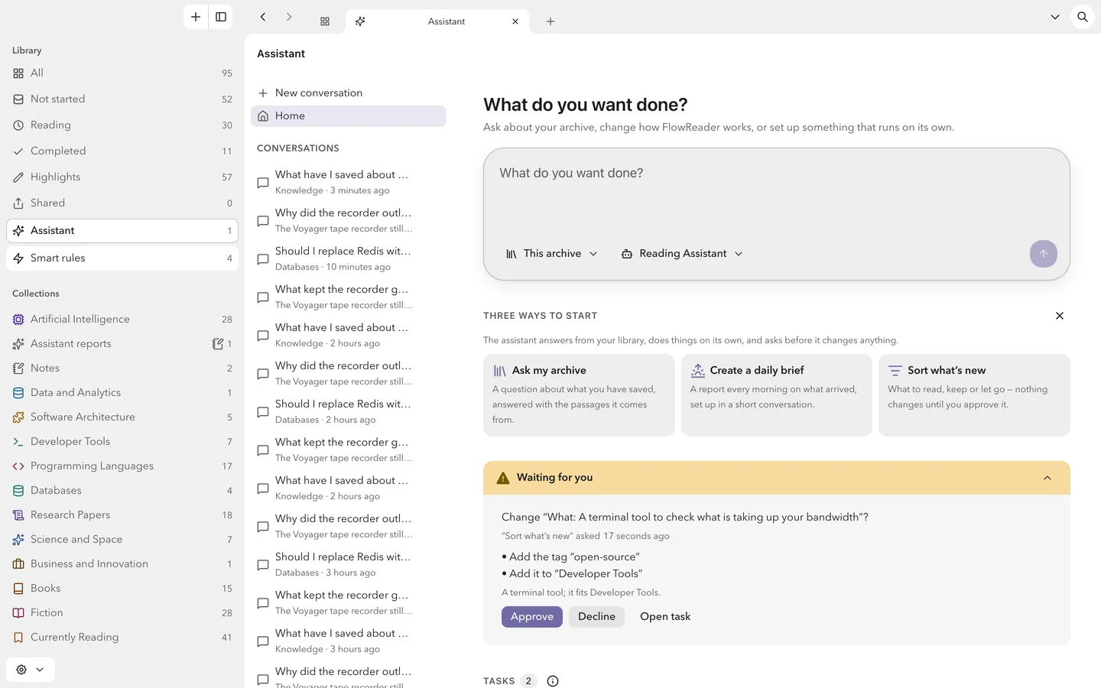Open task for the pending change
This screenshot has height=688, width=1101.
[665, 617]
